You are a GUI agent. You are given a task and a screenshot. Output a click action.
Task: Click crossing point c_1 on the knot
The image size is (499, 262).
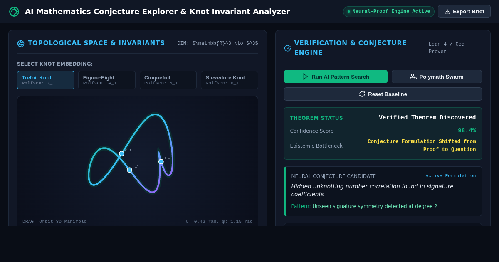pyautogui.click(x=129, y=170)
